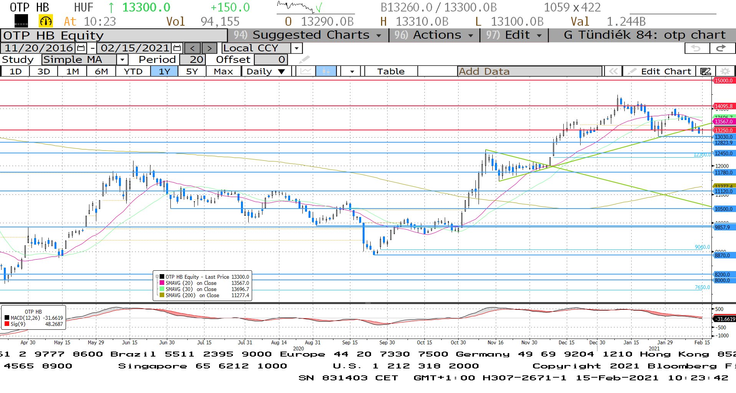Select the 6M time range
This screenshot has height=393, width=736.
[101, 71]
